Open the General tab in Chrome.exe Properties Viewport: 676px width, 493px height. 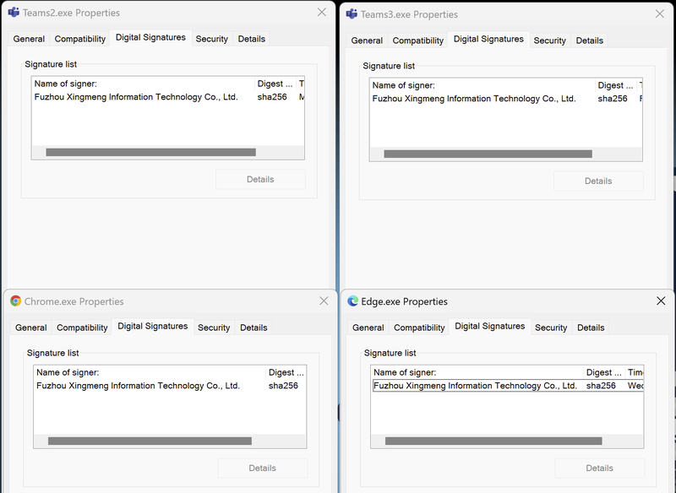pos(30,328)
